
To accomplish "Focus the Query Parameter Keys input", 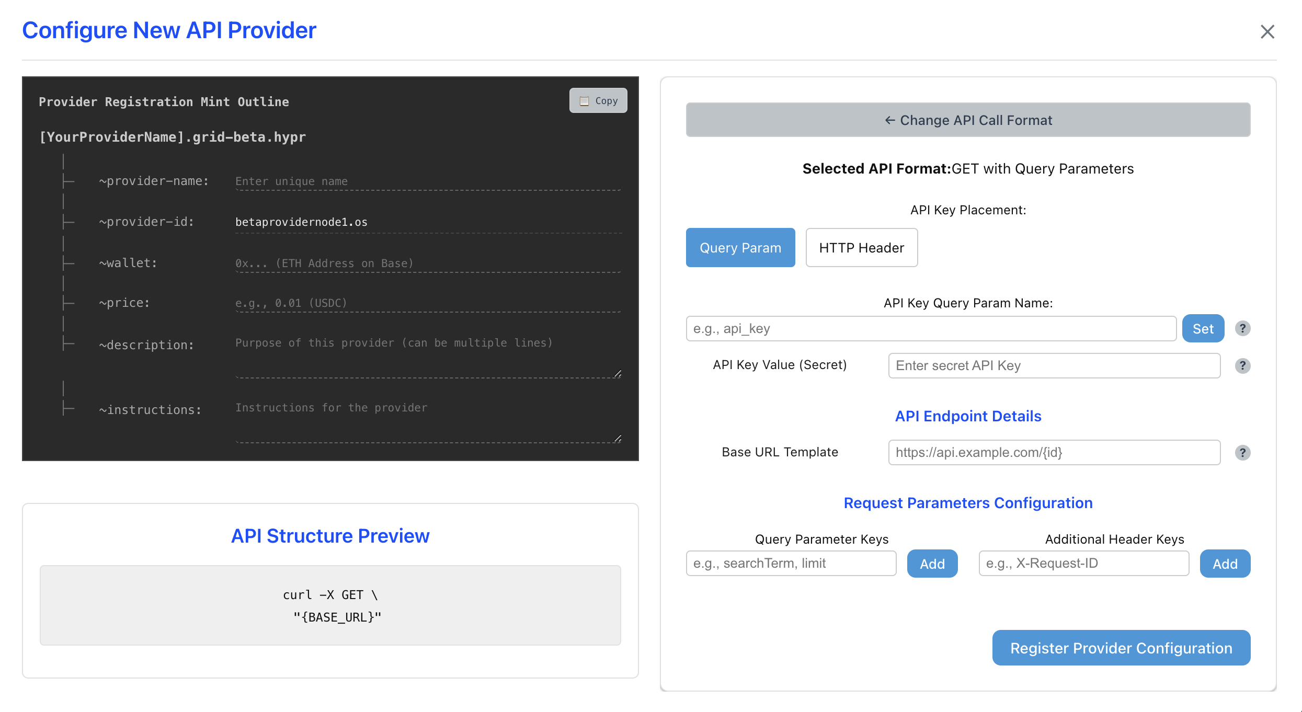I will click(791, 563).
